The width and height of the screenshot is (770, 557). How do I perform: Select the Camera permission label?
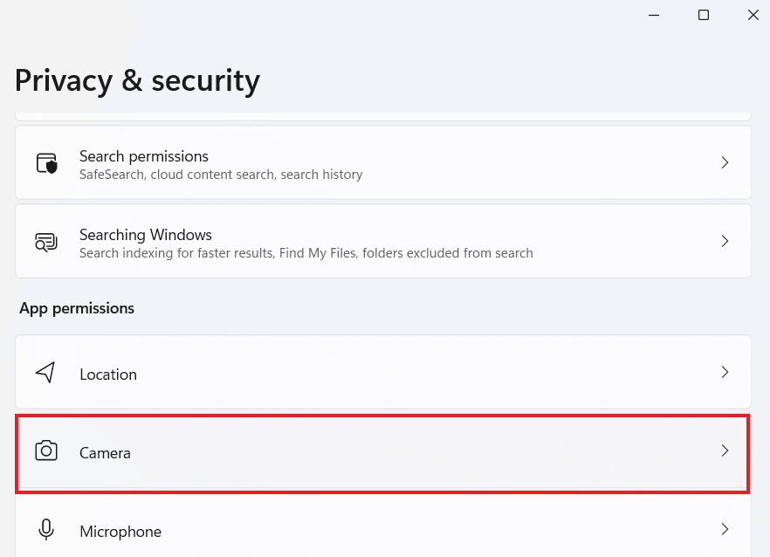[x=105, y=453]
